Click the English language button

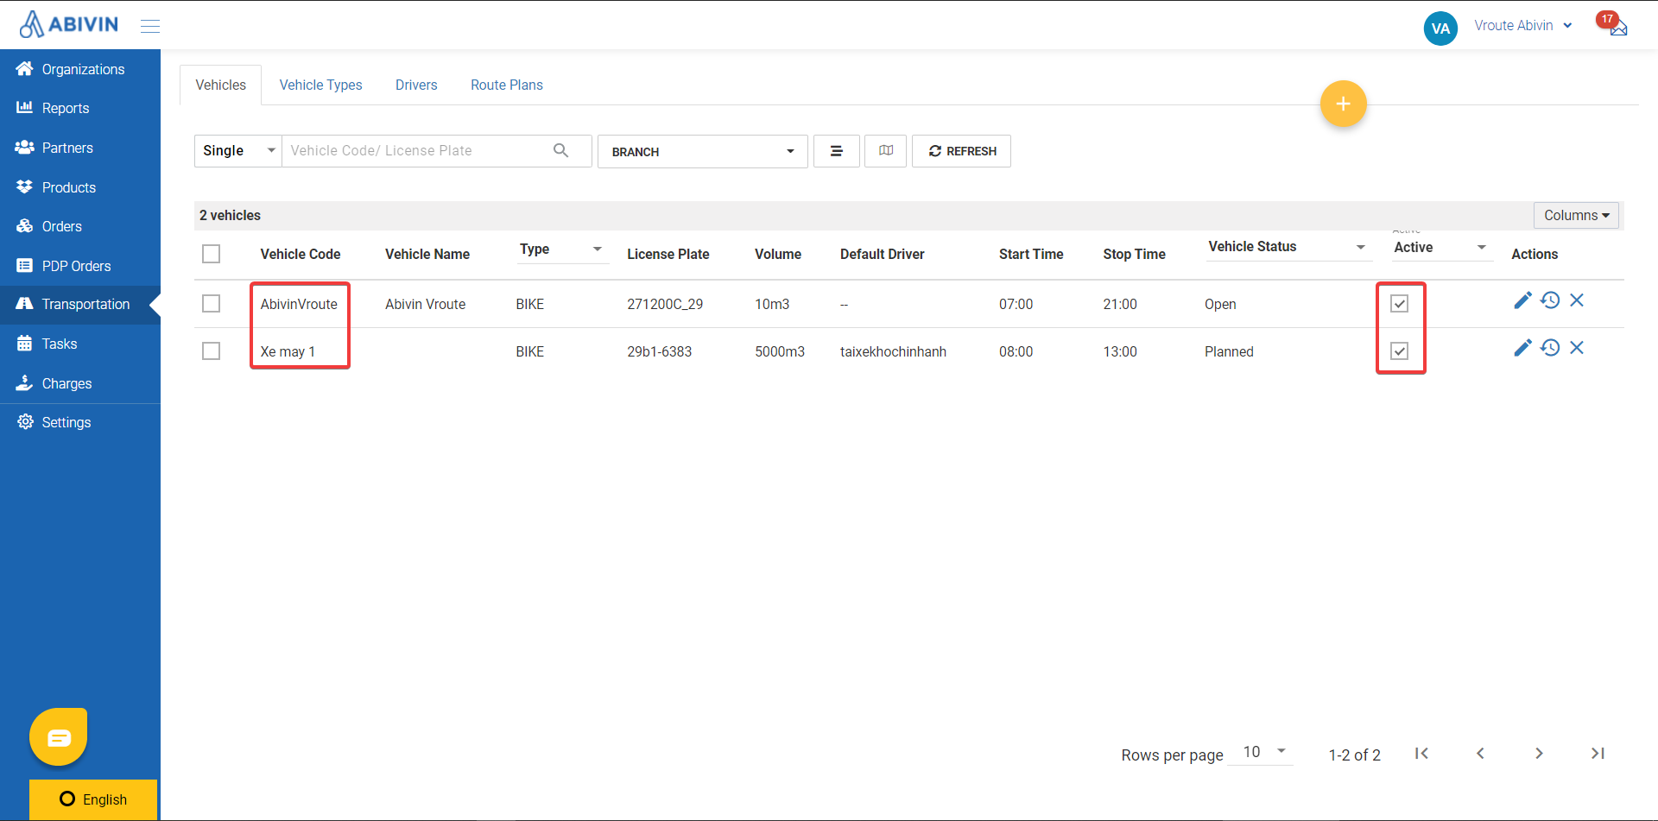point(93,799)
